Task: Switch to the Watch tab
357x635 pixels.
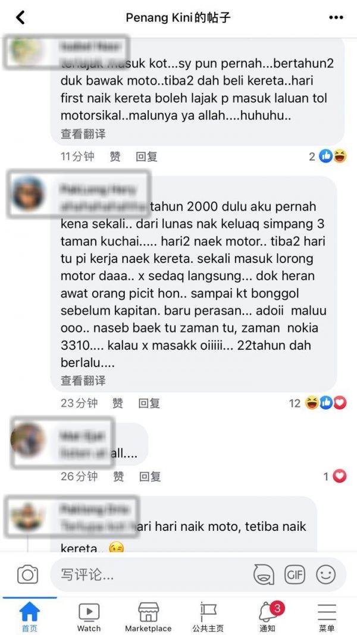Action: 89,617
